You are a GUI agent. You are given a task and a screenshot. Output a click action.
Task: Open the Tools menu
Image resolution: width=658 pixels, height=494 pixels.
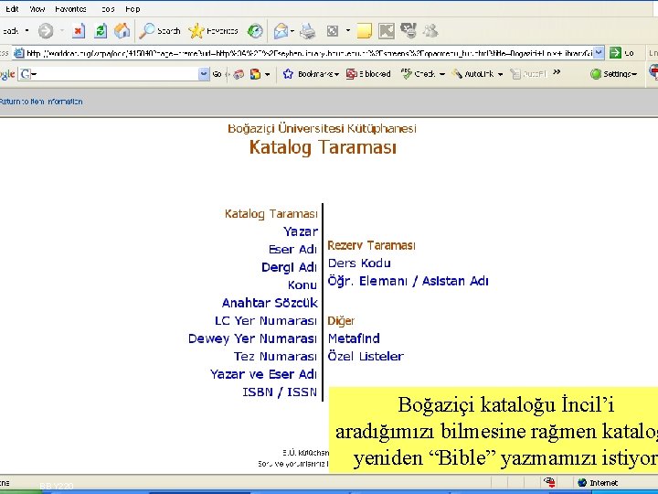pos(108,9)
